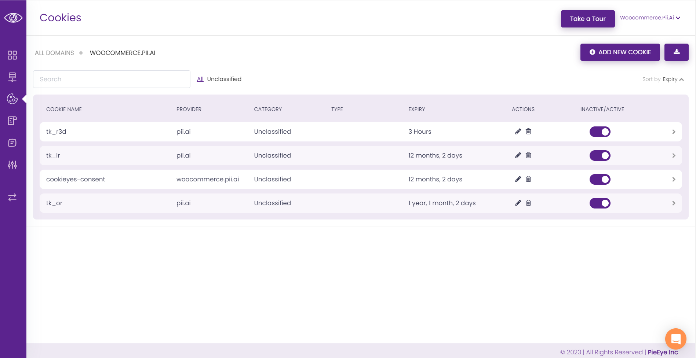Click the '1 year, 1 month, 2 days' expiry

[442, 203]
